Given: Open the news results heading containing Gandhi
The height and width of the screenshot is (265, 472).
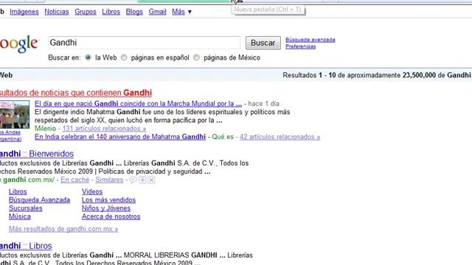Looking at the screenshot, I should click(76, 93).
